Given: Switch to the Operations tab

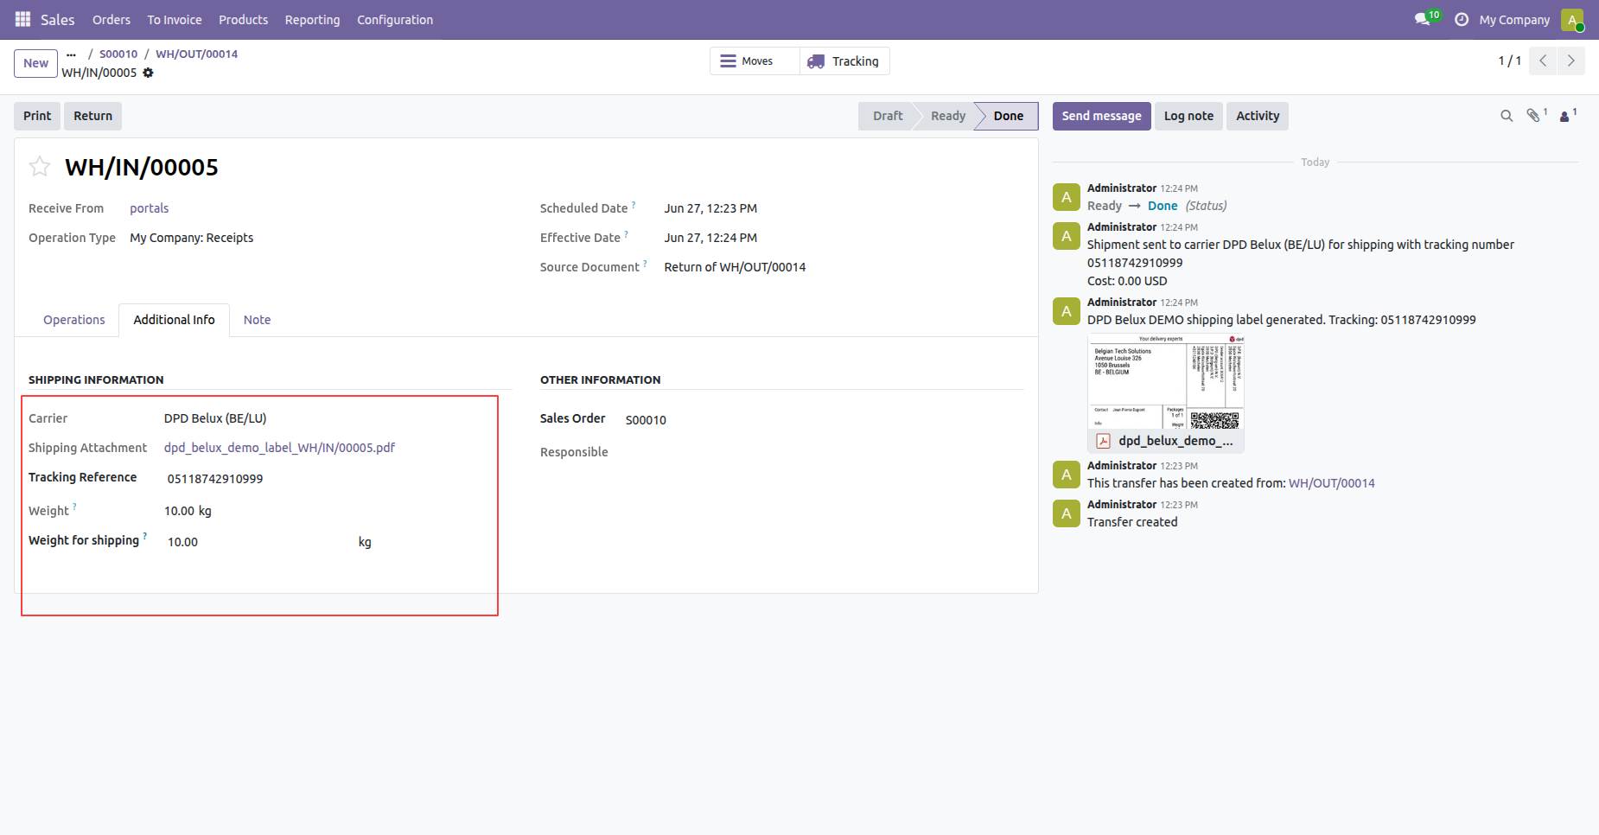Looking at the screenshot, I should 74,320.
